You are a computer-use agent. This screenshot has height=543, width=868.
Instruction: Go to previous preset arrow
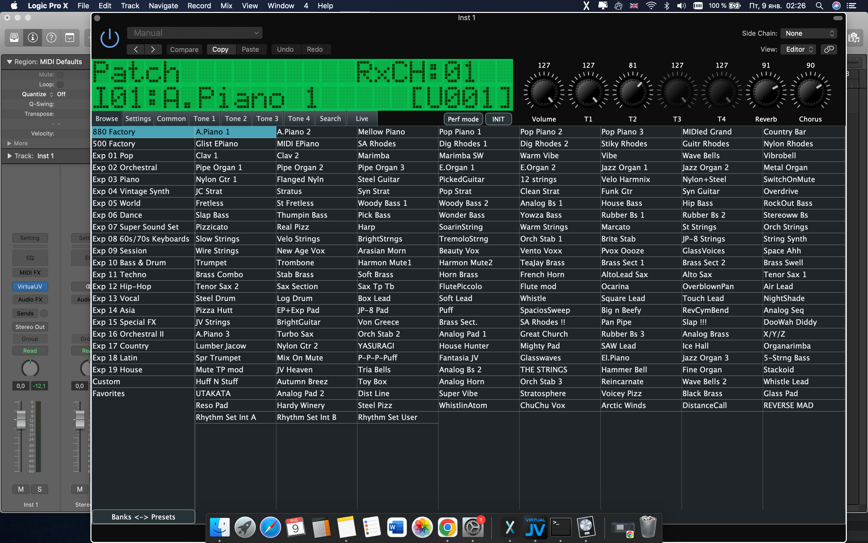136,49
